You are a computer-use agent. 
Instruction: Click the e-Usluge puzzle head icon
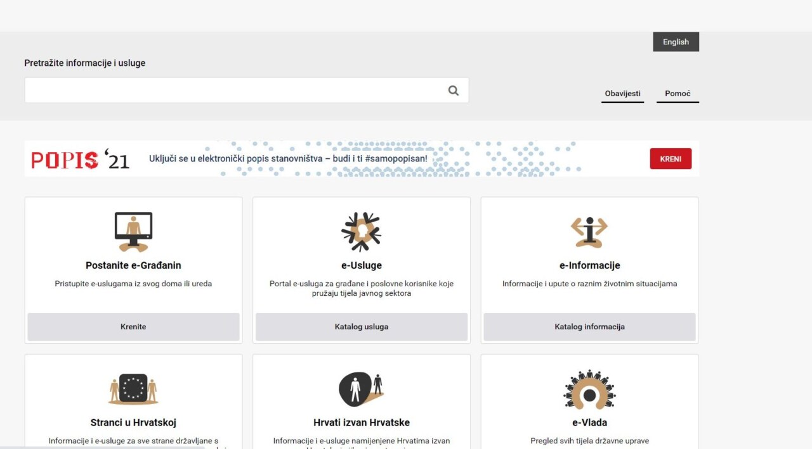361,232
